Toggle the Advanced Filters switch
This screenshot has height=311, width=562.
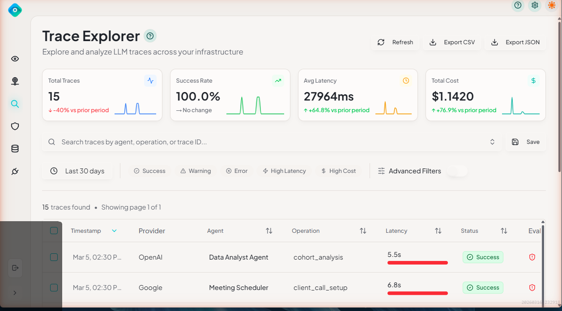click(457, 171)
